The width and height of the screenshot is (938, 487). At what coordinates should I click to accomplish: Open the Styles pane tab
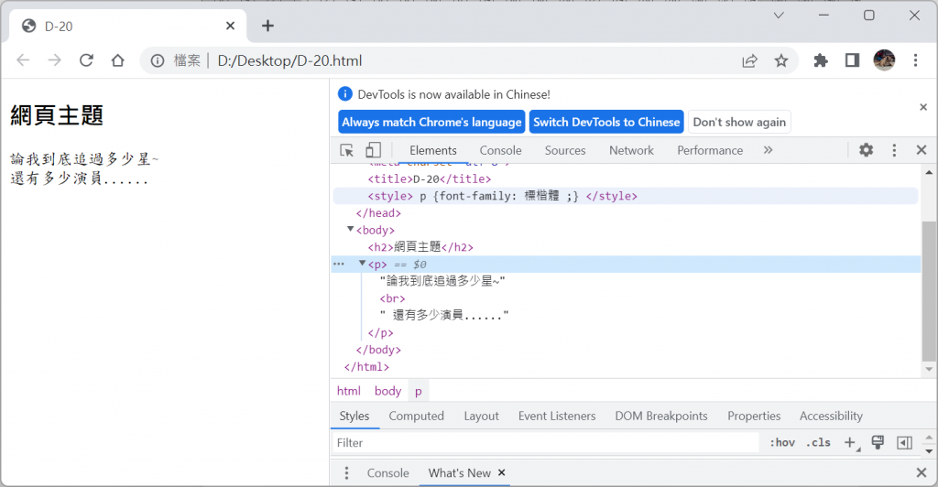(354, 416)
